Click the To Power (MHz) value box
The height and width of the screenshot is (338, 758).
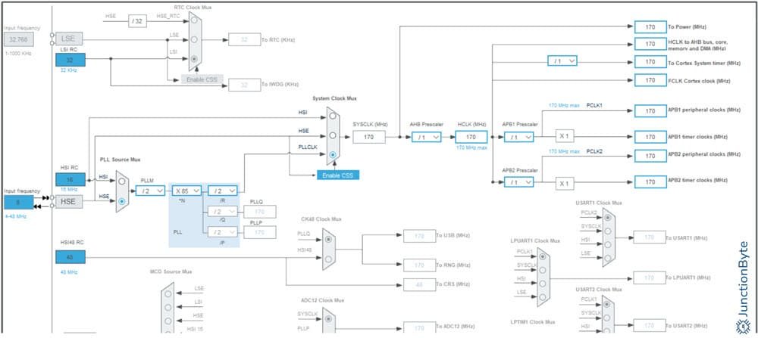tap(650, 26)
